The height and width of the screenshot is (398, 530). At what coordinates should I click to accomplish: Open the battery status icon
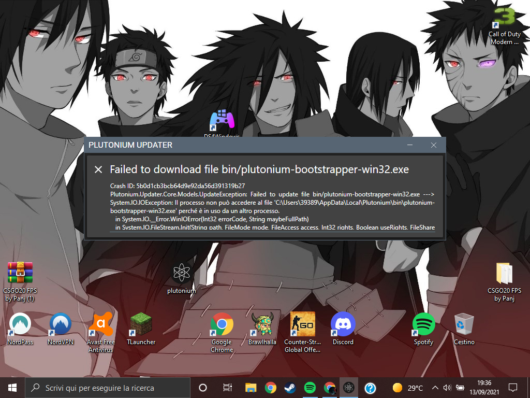(460, 388)
